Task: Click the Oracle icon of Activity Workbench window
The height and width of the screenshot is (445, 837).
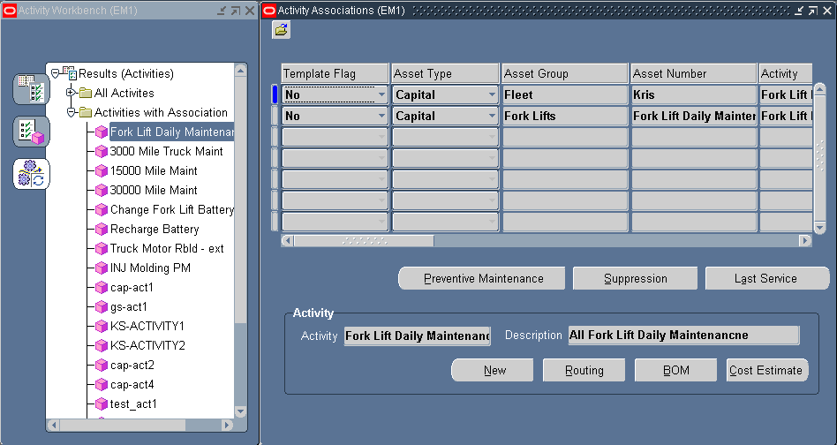Action: [10, 10]
